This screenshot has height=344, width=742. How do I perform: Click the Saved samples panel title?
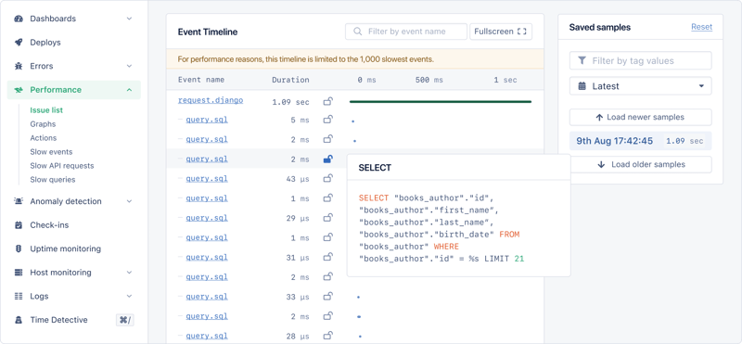[x=599, y=28]
